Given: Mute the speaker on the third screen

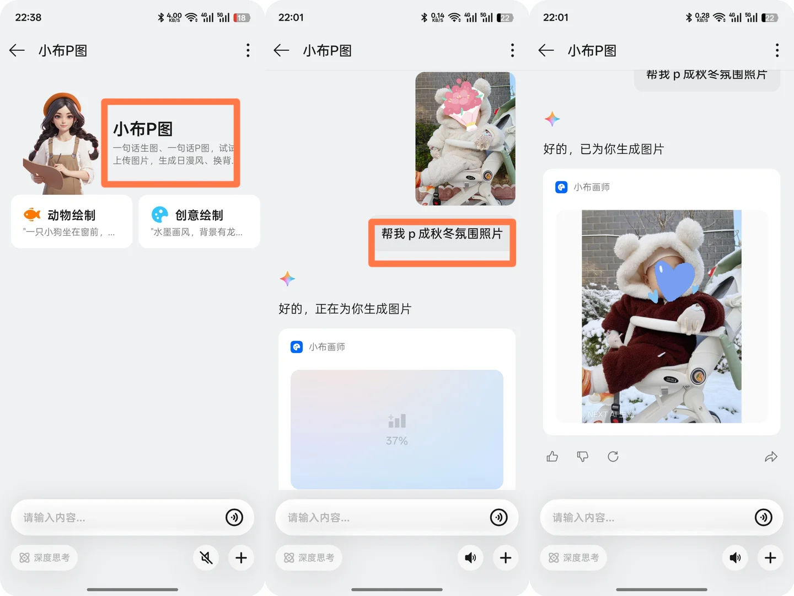Looking at the screenshot, I should tap(735, 558).
